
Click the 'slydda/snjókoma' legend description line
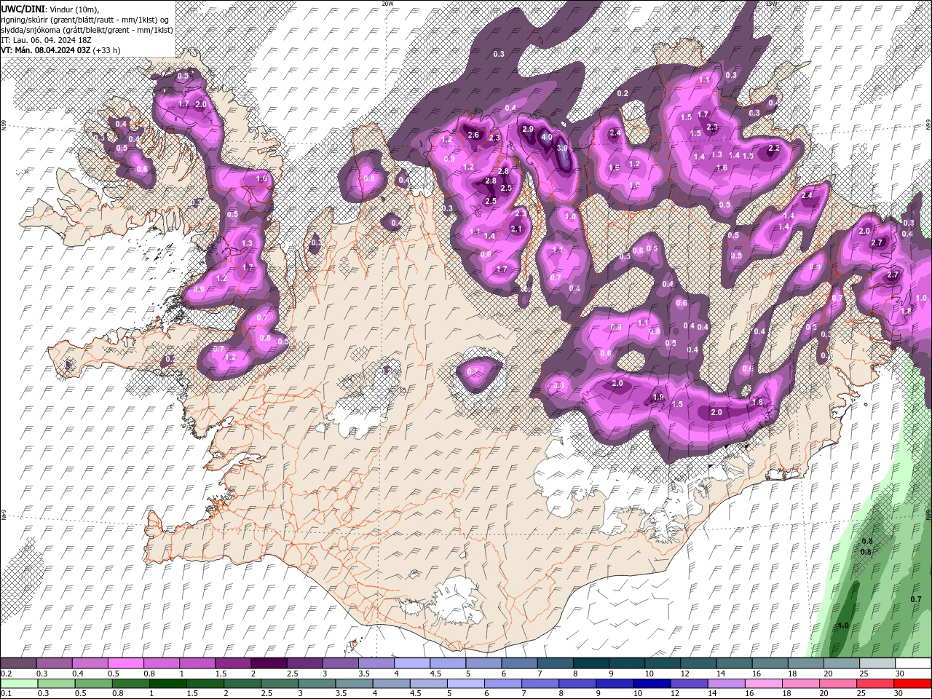click(x=87, y=29)
